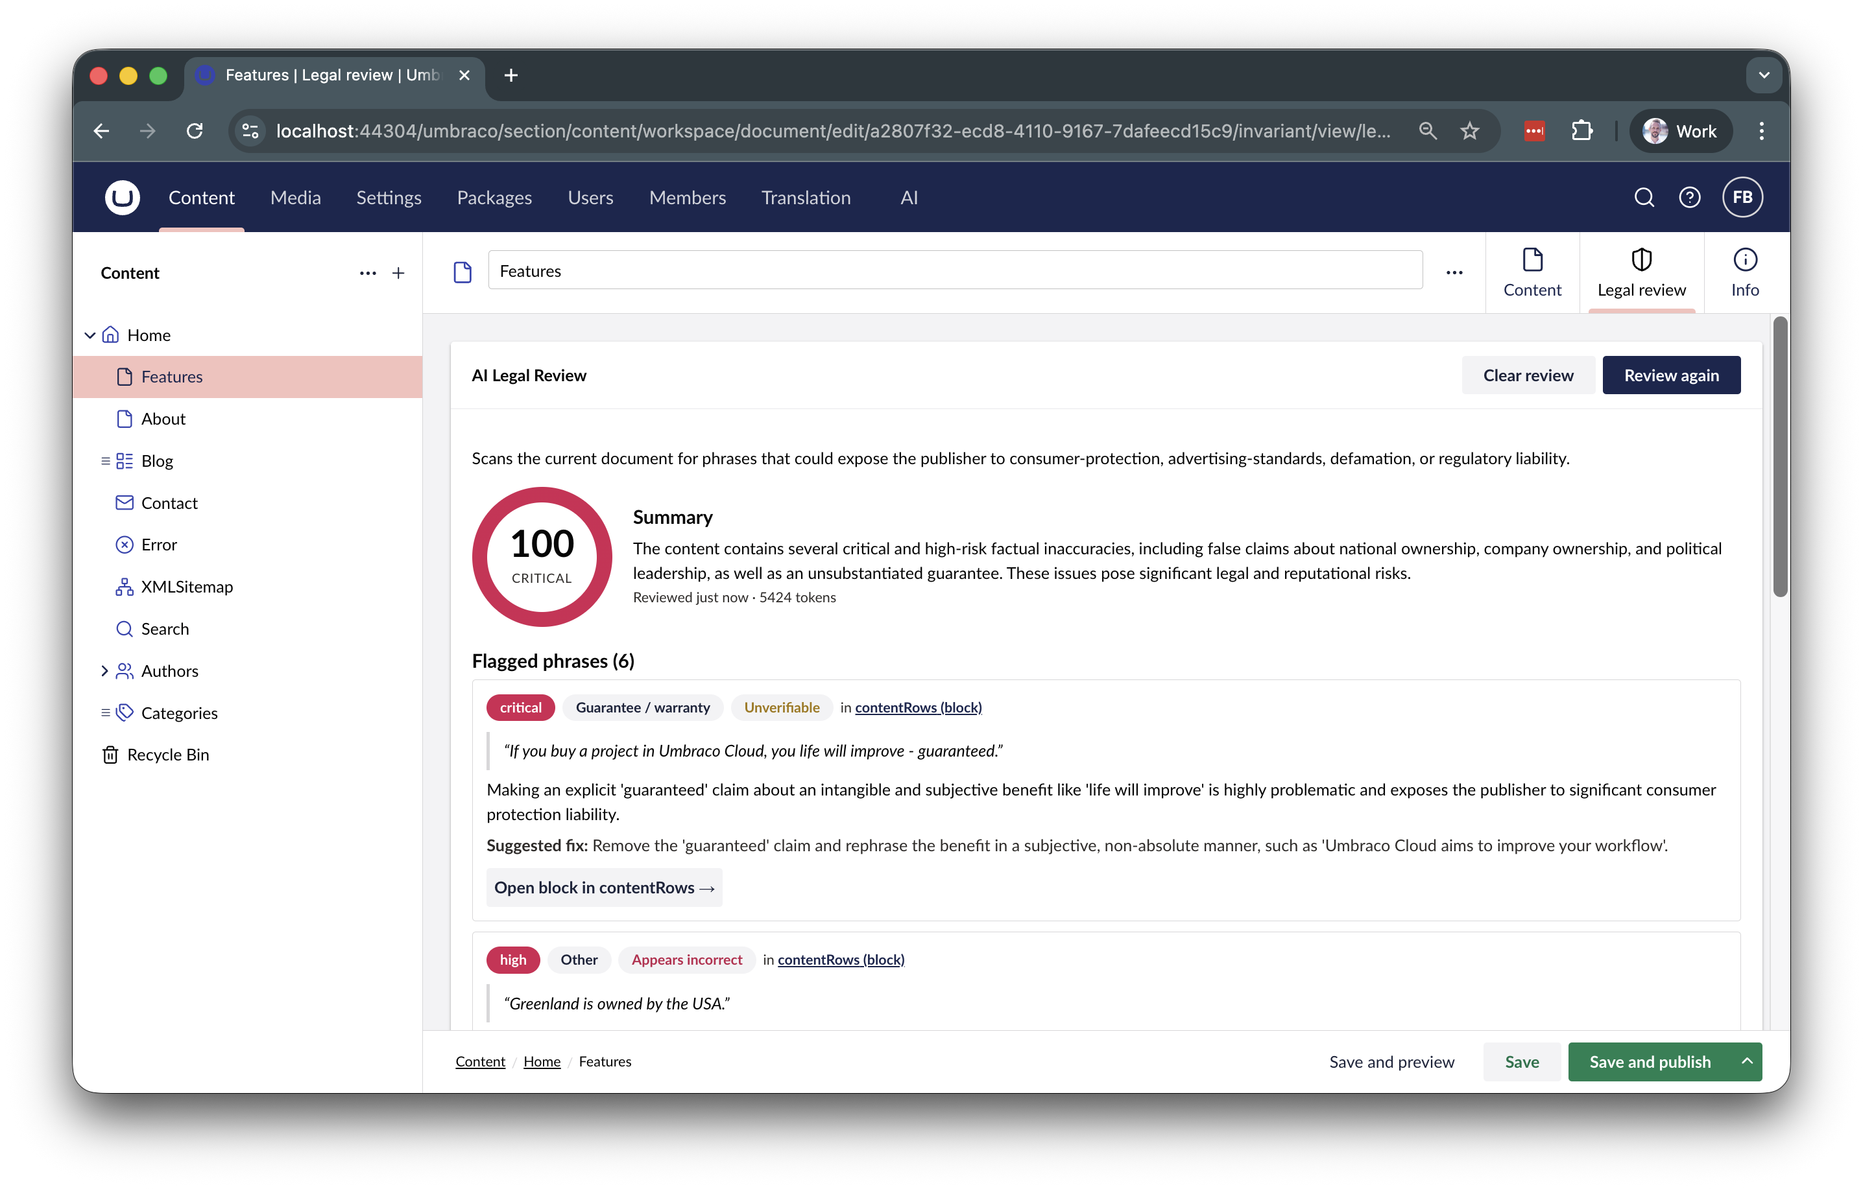
Task: Click the browser zoom magnifier icon
Action: [1428, 131]
